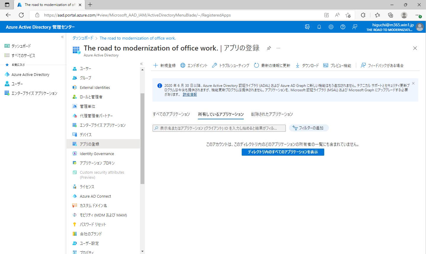Click 新規登録 to register a new app
The height and width of the screenshot is (254, 426).
tap(164, 66)
